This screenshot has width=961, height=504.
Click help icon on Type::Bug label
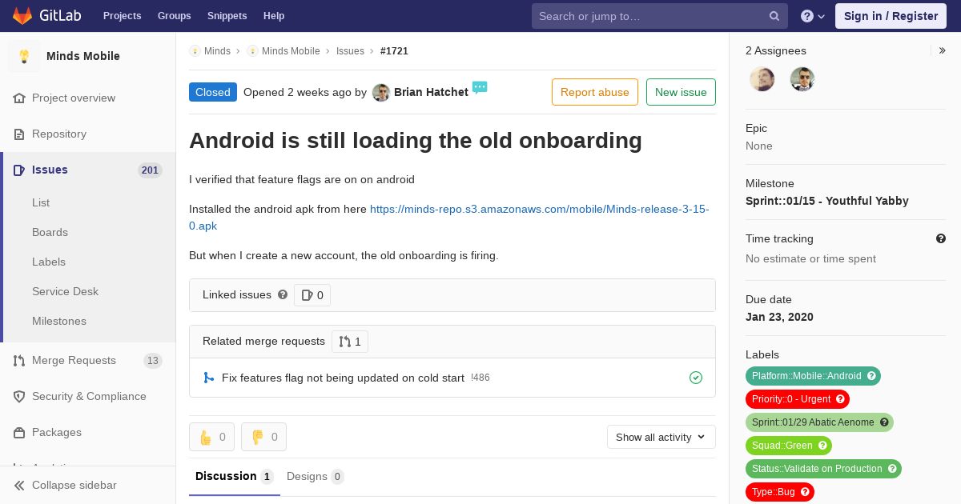tap(805, 492)
